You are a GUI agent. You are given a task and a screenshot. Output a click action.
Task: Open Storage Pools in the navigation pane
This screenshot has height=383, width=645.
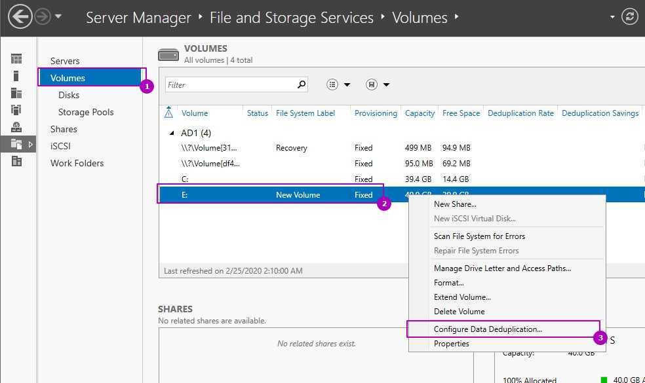tap(86, 112)
